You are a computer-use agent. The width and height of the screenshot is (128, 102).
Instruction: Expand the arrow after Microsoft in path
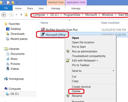pyautogui.click(x=99, y=15)
